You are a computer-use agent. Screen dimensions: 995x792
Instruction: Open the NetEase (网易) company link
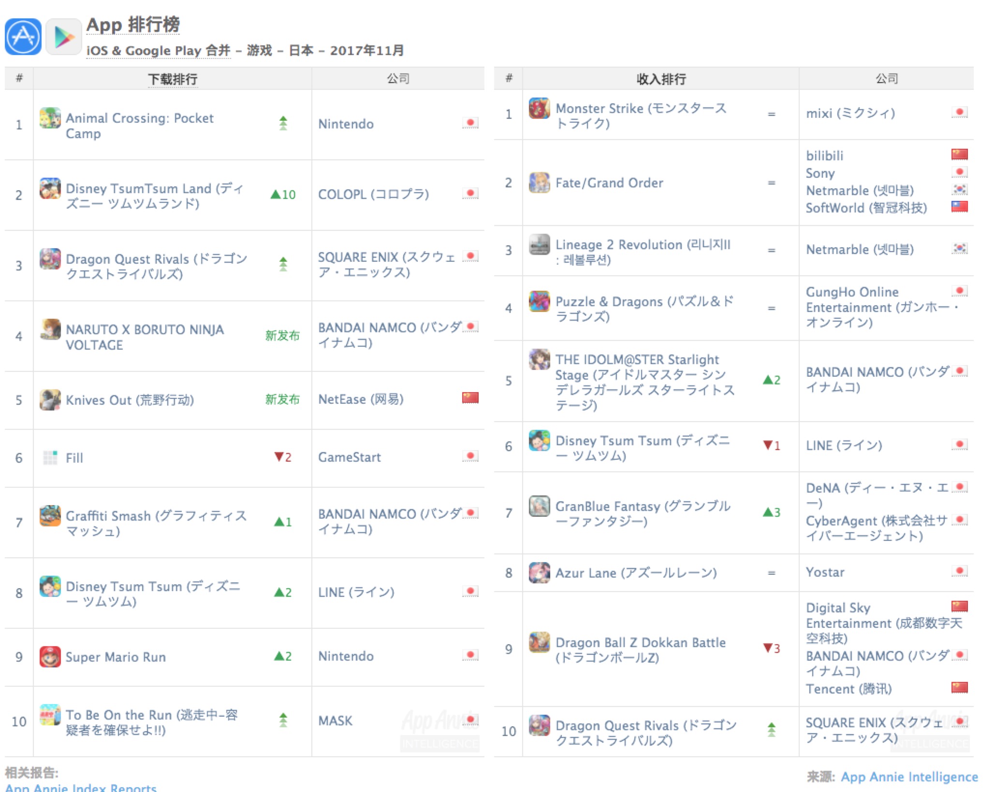pos(361,399)
